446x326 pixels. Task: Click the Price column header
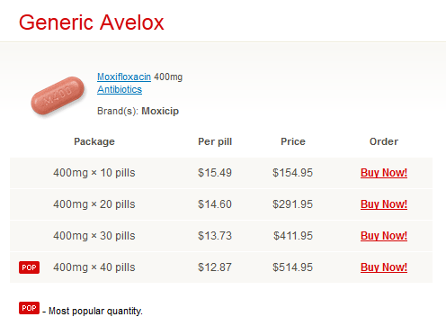[x=293, y=141]
